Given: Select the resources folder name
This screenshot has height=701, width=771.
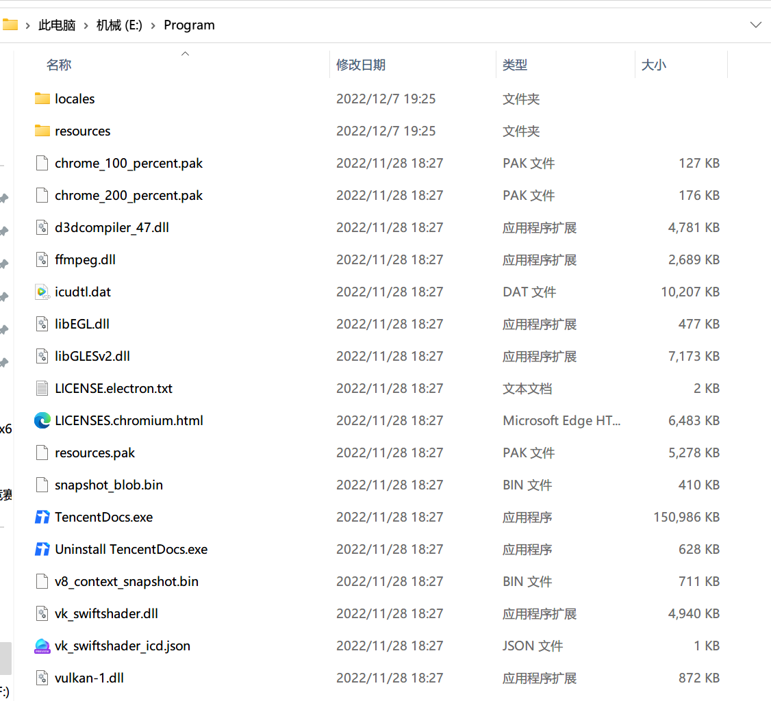Looking at the screenshot, I should (83, 131).
